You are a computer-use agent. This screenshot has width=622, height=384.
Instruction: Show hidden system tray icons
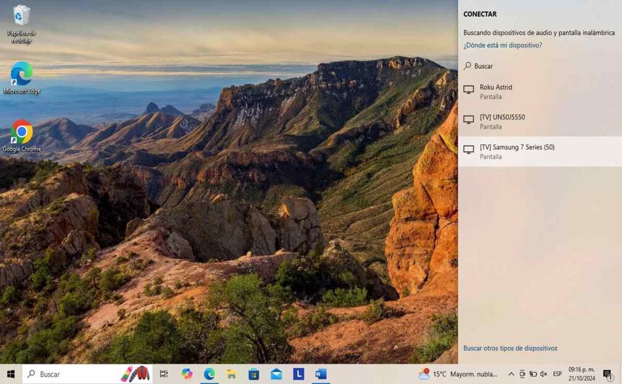pos(511,374)
